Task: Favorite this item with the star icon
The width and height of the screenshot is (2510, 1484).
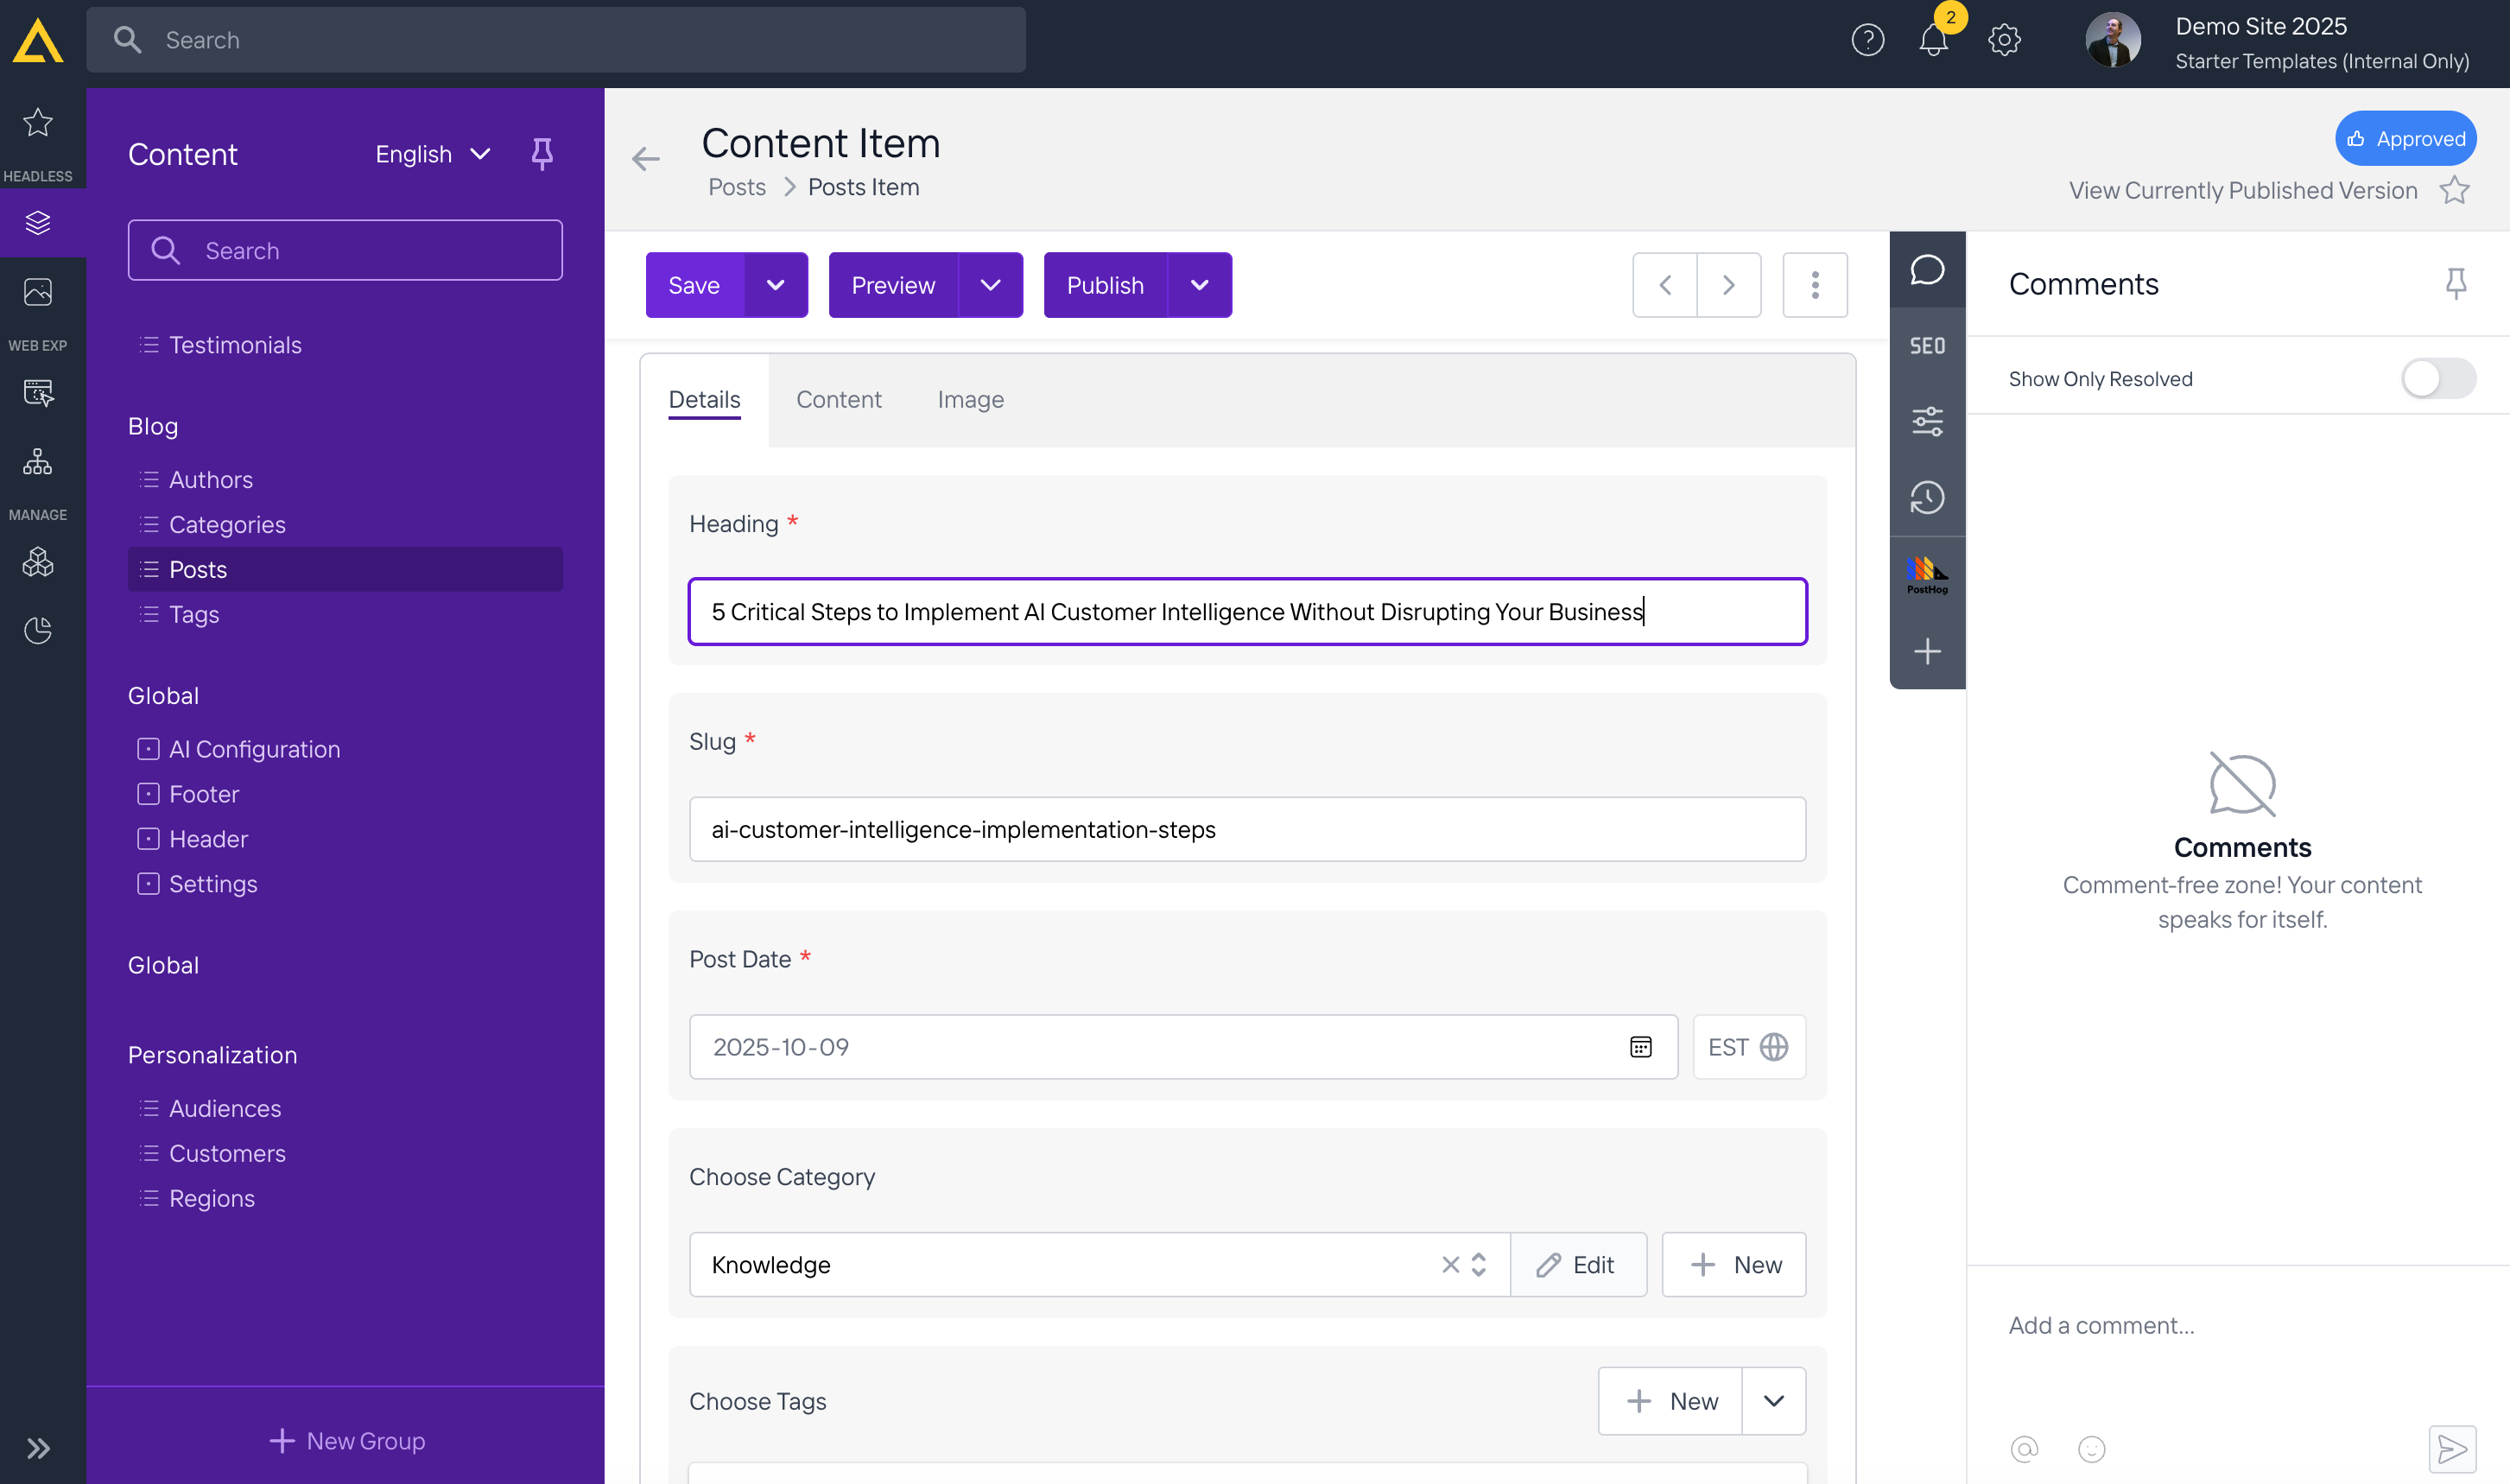Action: [x=2454, y=190]
